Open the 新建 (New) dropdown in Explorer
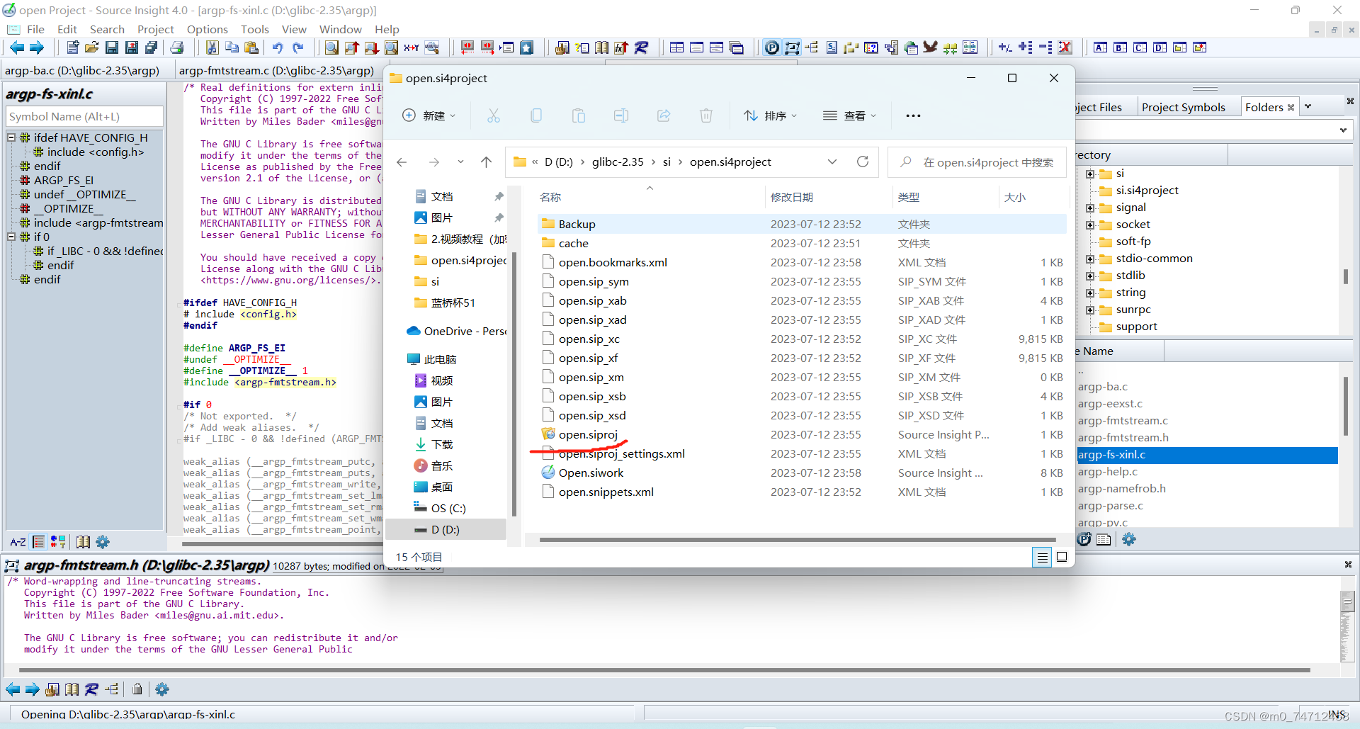 point(429,115)
